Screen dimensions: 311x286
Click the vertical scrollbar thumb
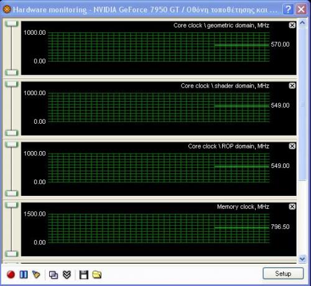(302, 104)
